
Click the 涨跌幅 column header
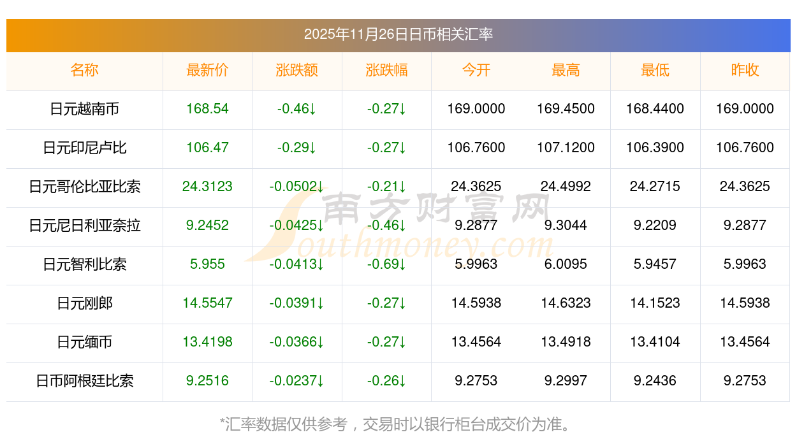(x=386, y=70)
